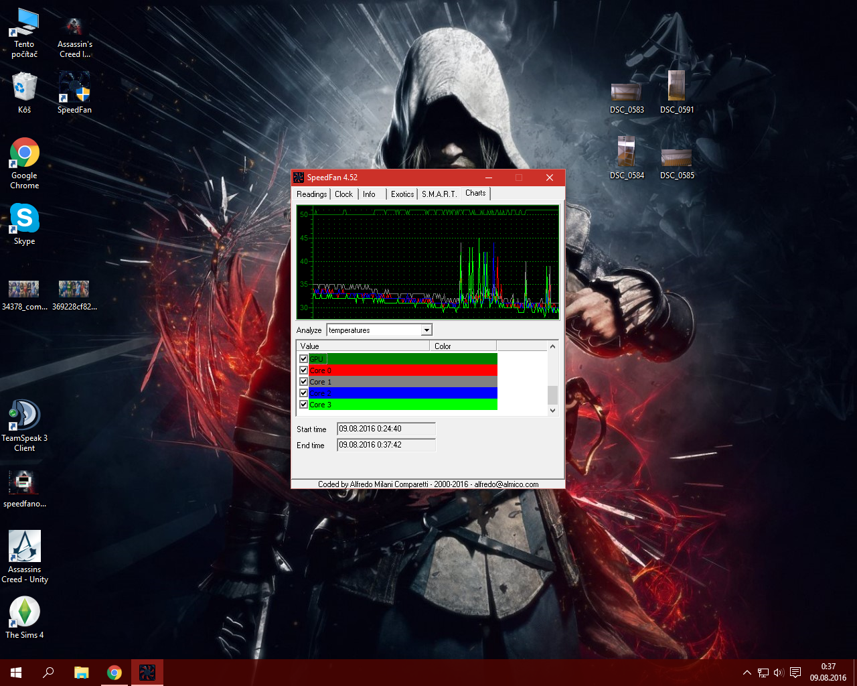Click the End time field
Viewport: 857px width, 686px height.
386,445
